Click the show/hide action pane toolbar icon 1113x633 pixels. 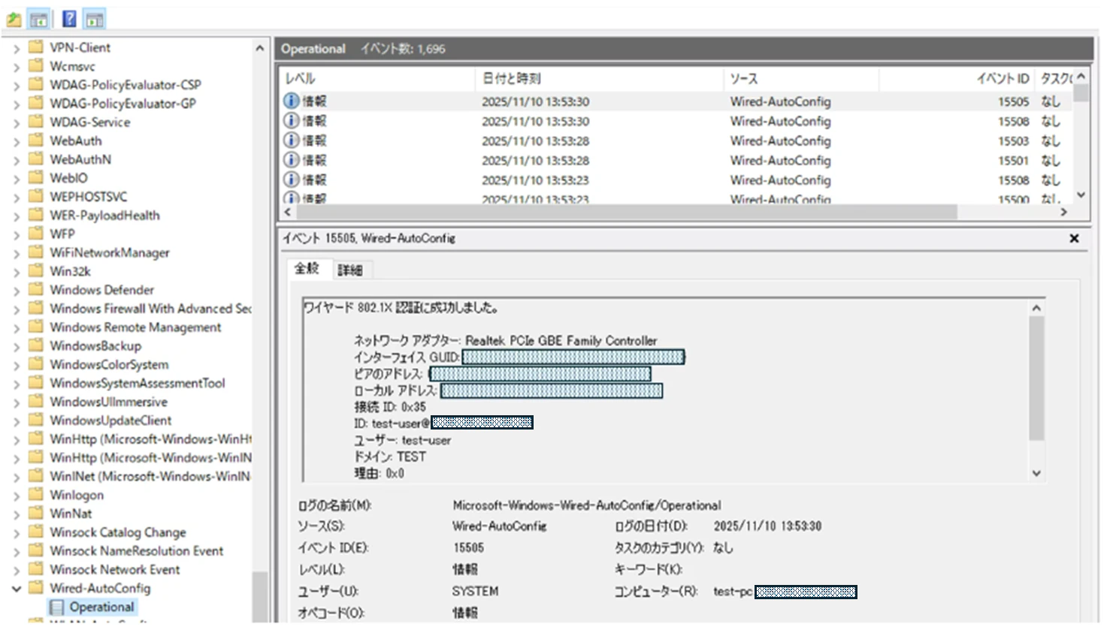pyautogui.click(x=94, y=19)
